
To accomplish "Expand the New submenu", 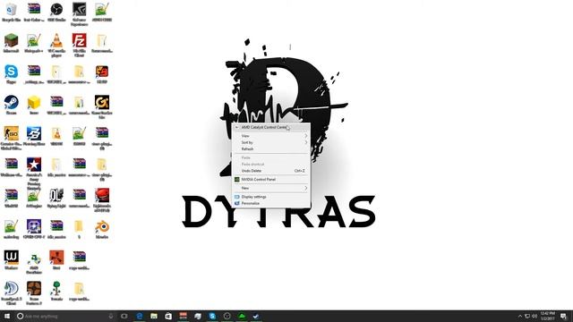I will (271, 188).
